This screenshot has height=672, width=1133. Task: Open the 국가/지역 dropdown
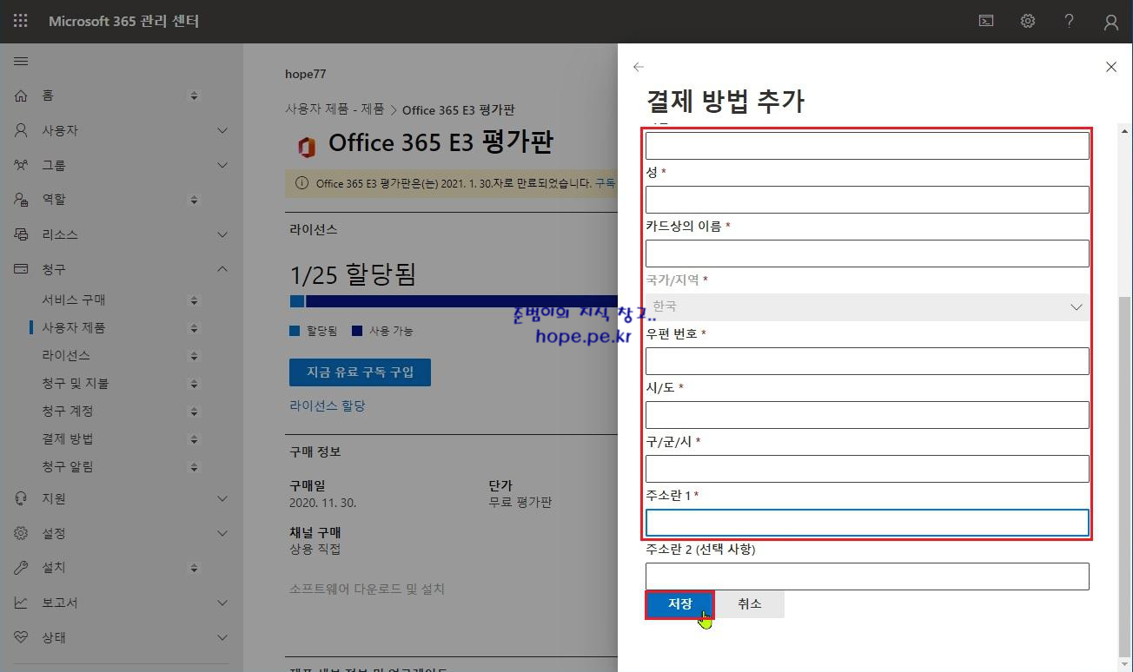point(867,306)
